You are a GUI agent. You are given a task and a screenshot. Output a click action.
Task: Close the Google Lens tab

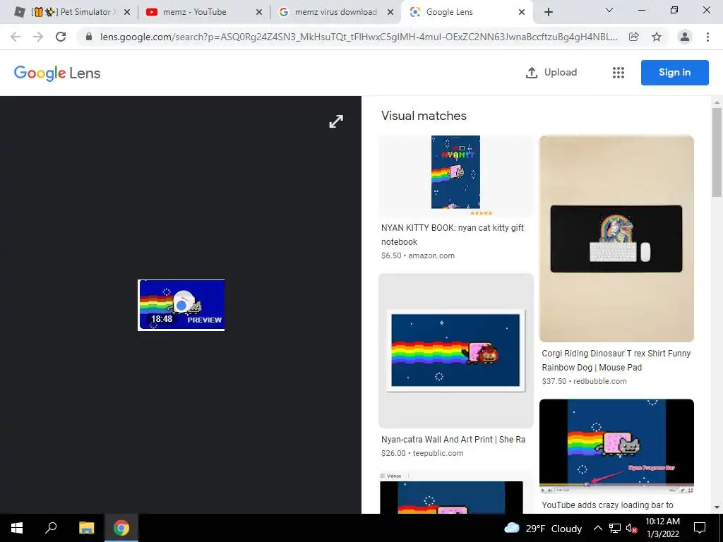tap(522, 12)
